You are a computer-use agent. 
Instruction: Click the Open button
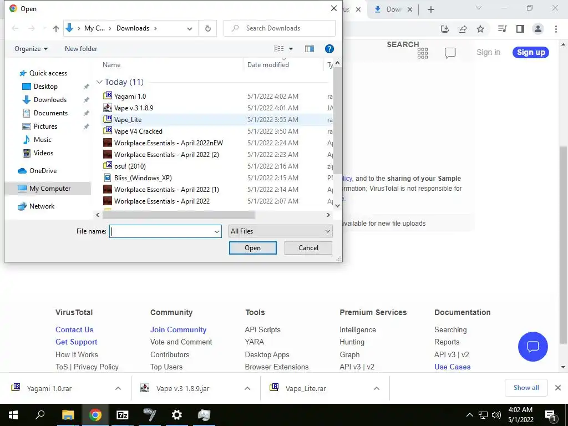click(x=252, y=248)
